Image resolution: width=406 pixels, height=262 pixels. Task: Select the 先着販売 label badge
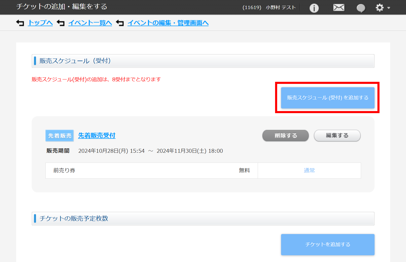(x=59, y=135)
